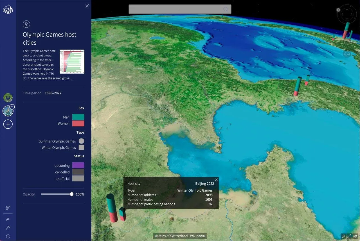The width and height of the screenshot is (360, 241).
Task: Click the copy link icon near bottom right
Action: pyautogui.click(x=343, y=236)
